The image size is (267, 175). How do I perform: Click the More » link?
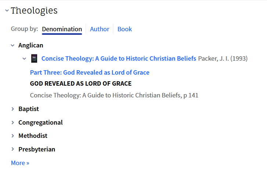coord(20,163)
